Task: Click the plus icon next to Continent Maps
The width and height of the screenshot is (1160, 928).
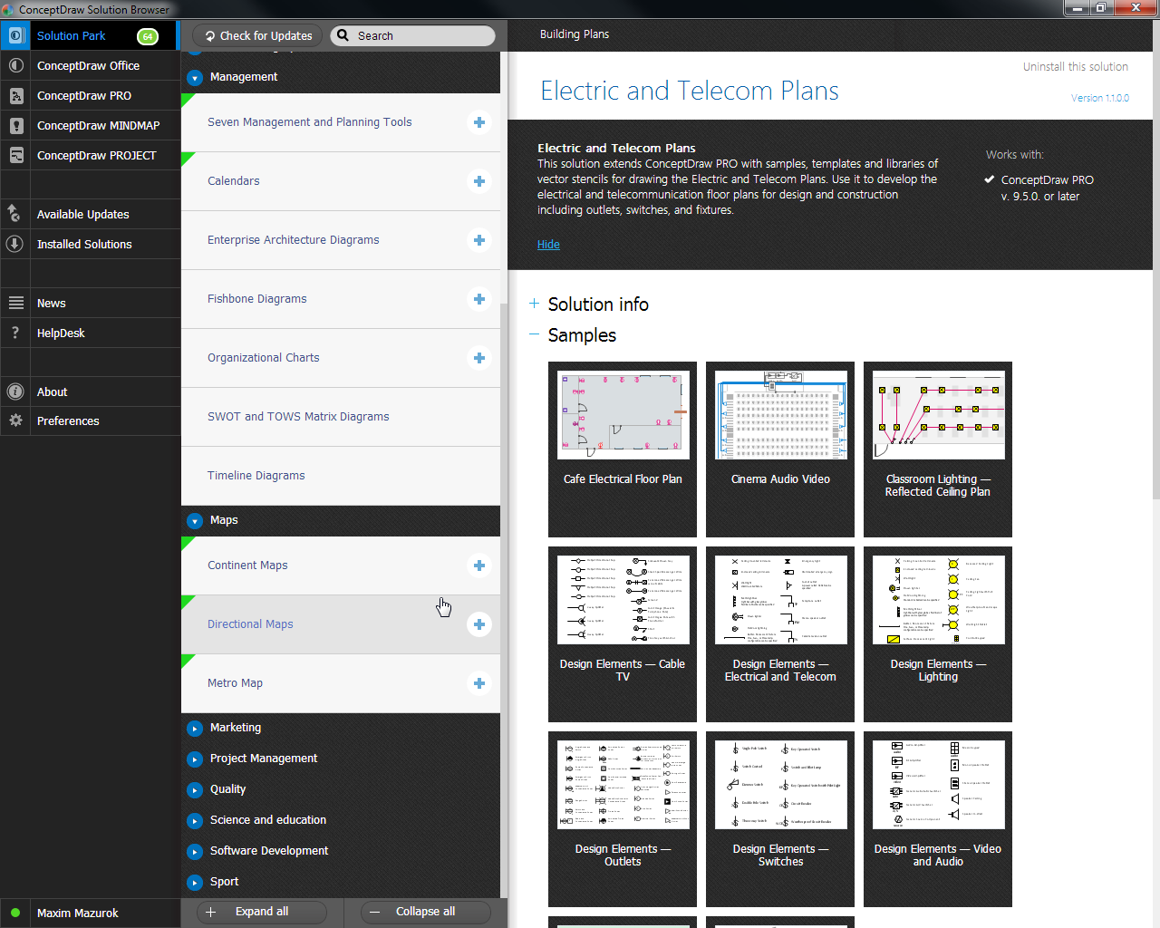Action: [479, 565]
